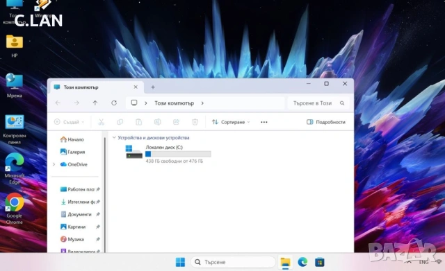Go back in File Explorer
The image size is (445, 271).
(x=58, y=103)
